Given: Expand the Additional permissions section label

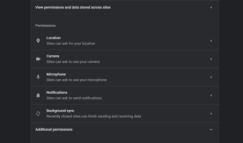Looking at the screenshot, I should coord(54,129).
